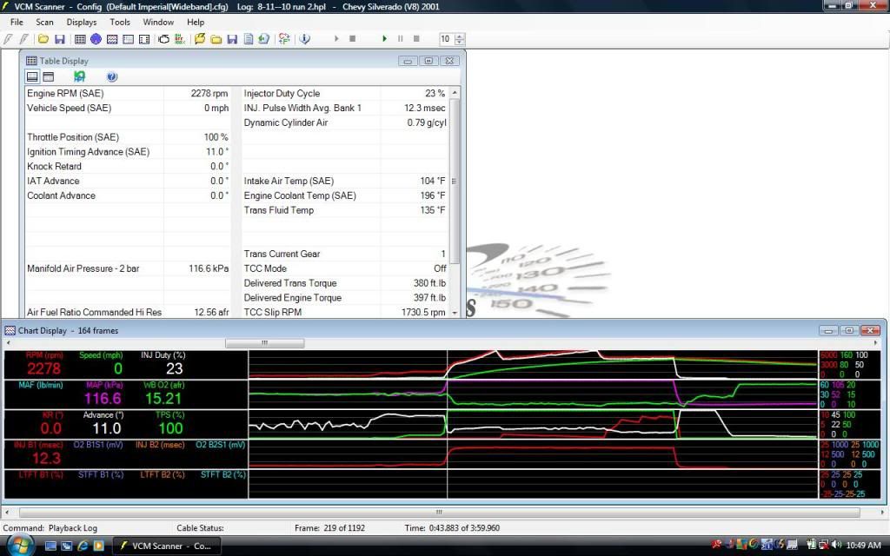Image resolution: width=890 pixels, height=556 pixels.
Task: Open the Windows Start menu
Action: tap(19, 545)
